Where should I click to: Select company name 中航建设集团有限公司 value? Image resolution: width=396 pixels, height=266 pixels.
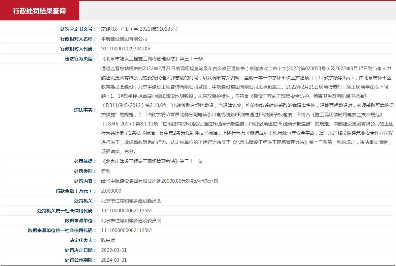click(124, 39)
